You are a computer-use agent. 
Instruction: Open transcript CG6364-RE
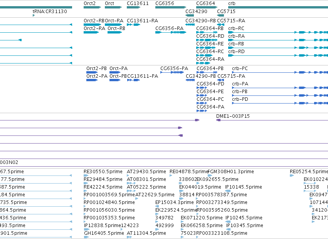(x=210, y=44)
